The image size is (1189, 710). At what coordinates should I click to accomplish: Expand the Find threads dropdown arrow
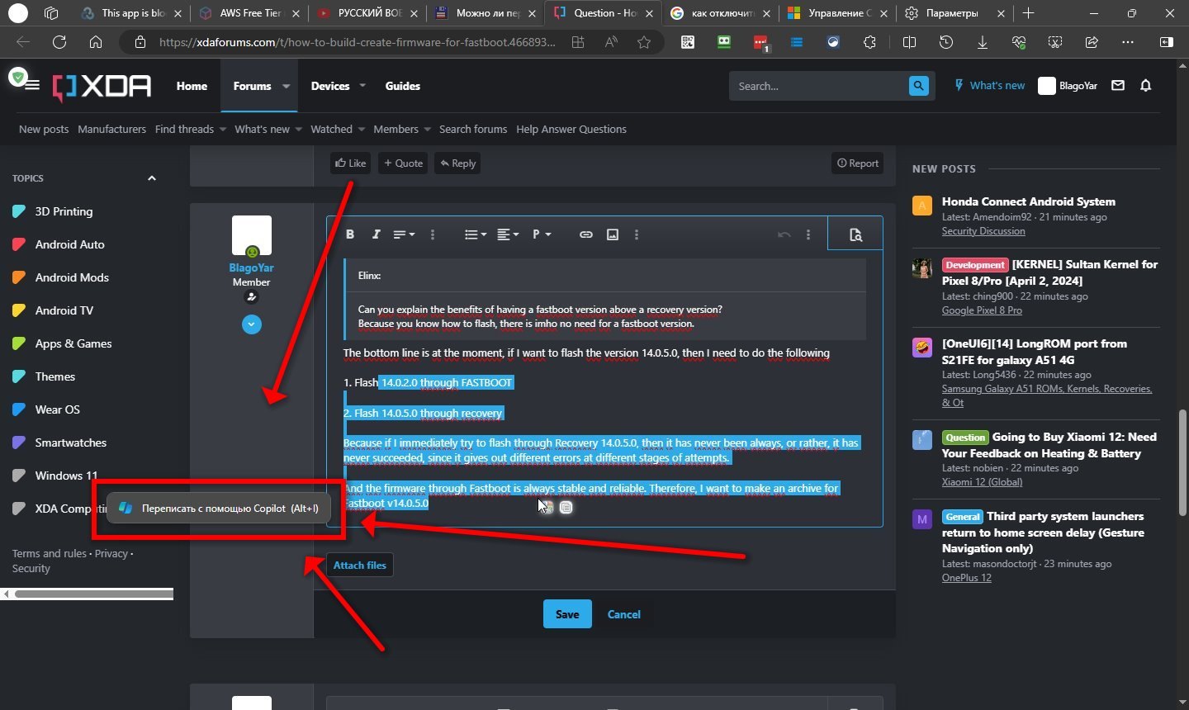point(223,130)
